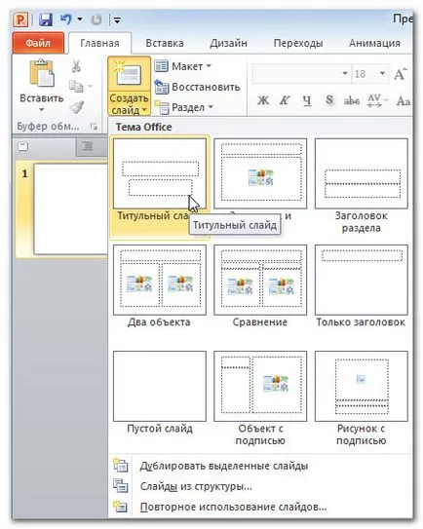Select the Format Painter brush icon
Screen dimensions: 423x529
tap(77, 107)
